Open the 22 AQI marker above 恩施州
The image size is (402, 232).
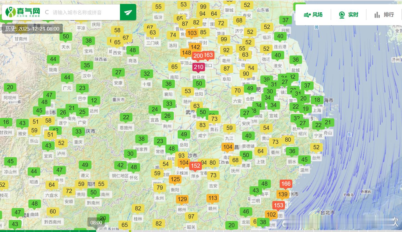[126, 117]
